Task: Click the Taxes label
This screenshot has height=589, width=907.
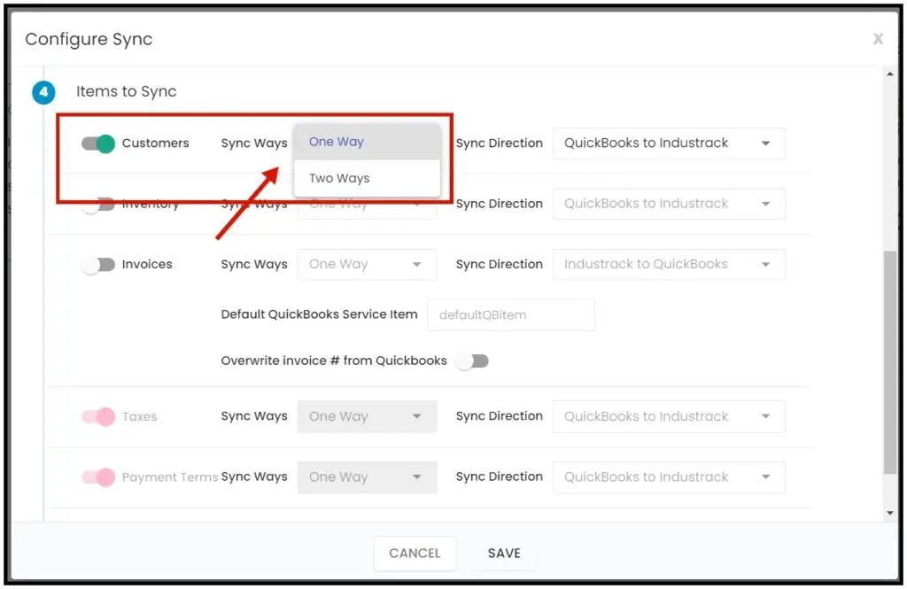Action: tap(139, 416)
